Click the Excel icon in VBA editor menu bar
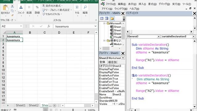This screenshot has height=111, width=197. (x=103, y=4)
